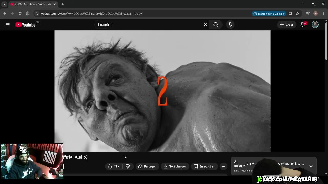Image resolution: width=328 pixels, height=184 pixels.
Task: Open the install app icon in address bar
Action: (290, 14)
